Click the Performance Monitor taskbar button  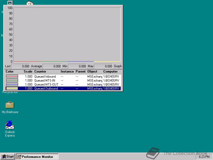click(37, 157)
